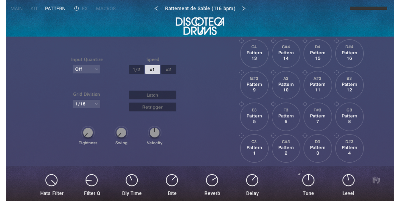The image size is (400, 201).
Task: Trigger Pattern 14 pad (C#4)
Action: coord(286,54)
